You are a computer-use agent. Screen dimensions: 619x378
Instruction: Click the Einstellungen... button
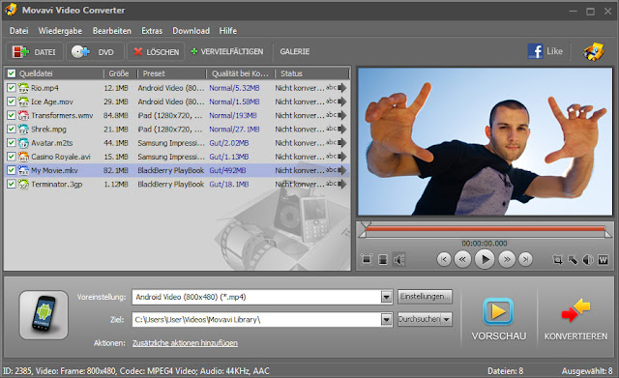click(x=425, y=297)
